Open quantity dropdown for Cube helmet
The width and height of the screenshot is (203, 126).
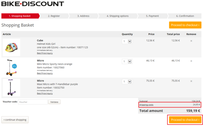[x=127, y=41]
